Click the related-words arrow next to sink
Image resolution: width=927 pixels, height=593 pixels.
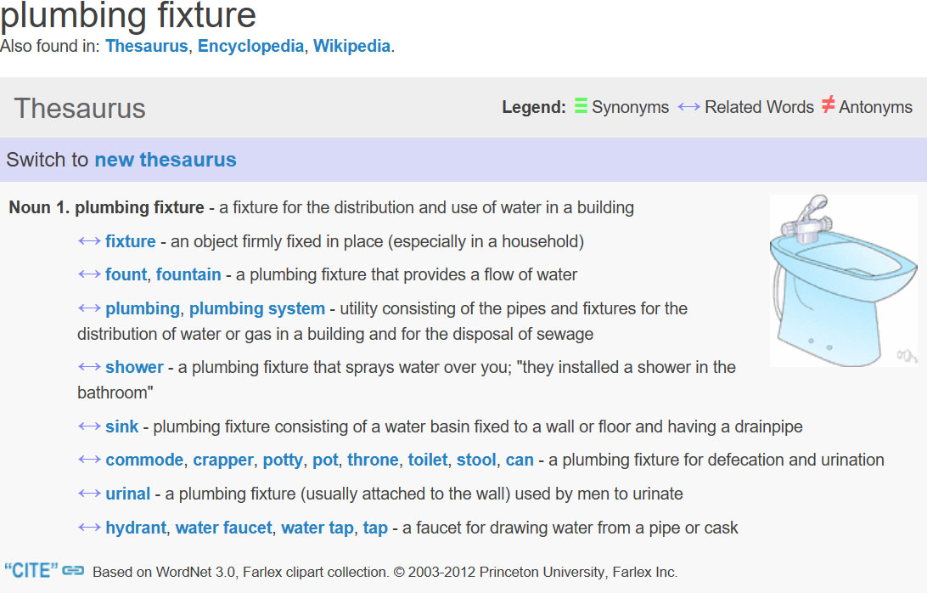(89, 426)
